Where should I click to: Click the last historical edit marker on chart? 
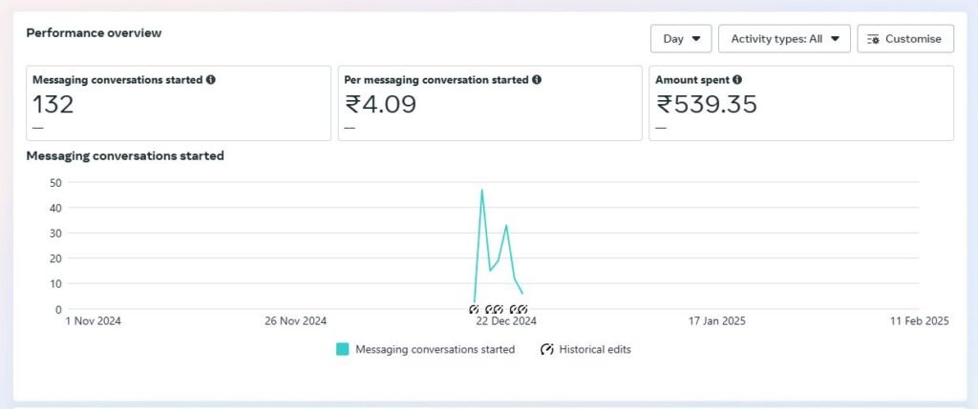[522, 309]
